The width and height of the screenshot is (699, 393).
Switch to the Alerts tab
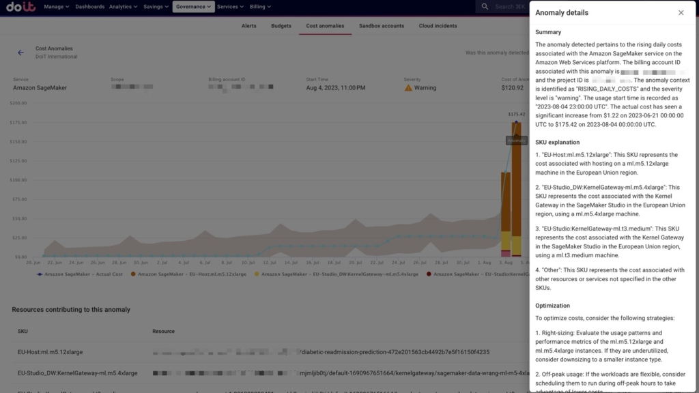(x=249, y=26)
